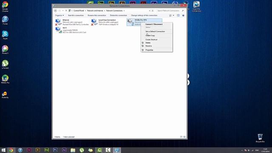272x153 pixels.
Task: Go back with the Back arrow
Action: [55, 11]
